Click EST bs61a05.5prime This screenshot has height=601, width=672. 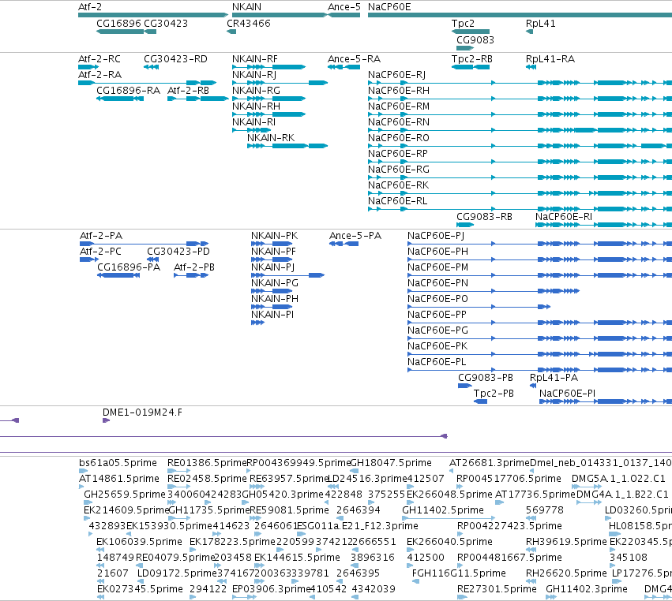(x=118, y=463)
